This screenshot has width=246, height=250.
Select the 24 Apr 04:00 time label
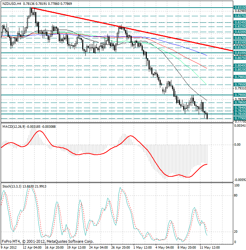click(x=99, y=248)
